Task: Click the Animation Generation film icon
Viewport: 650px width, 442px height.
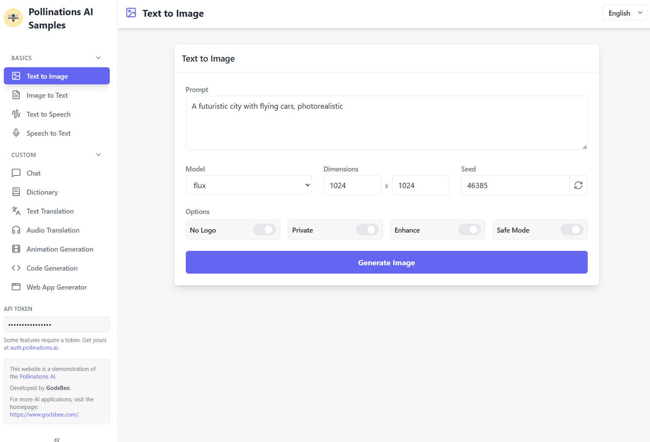Action: (16, 249)
